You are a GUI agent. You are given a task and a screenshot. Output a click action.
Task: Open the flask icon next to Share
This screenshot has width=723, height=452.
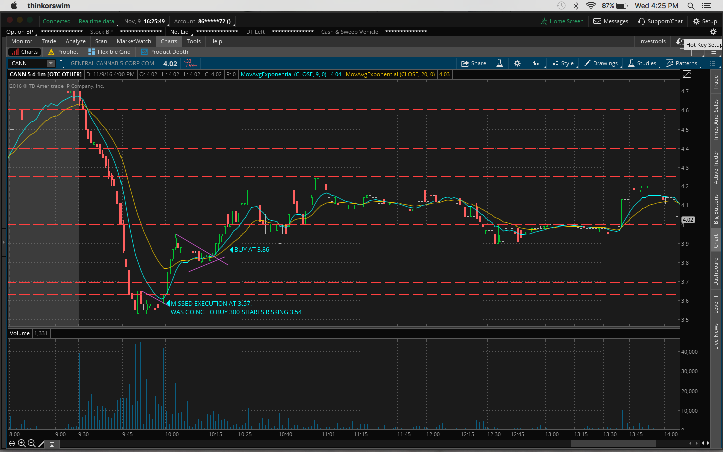[500, 63]
